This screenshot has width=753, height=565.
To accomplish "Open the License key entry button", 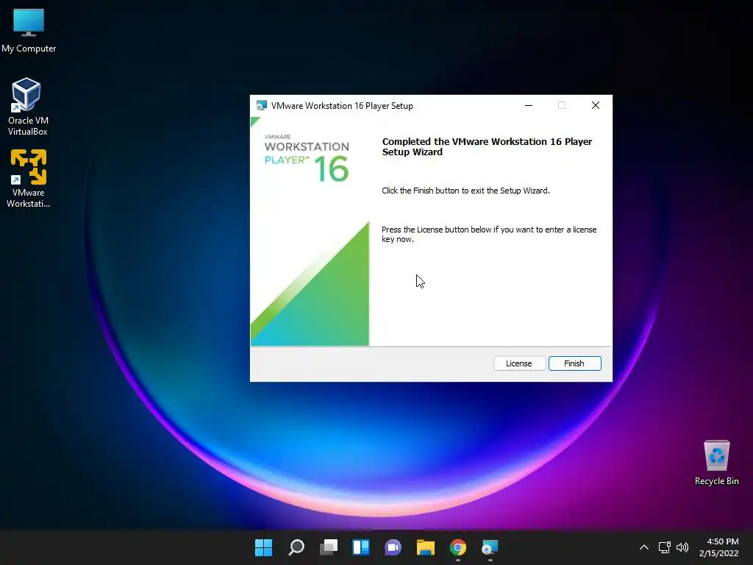I will pos(519,363).
